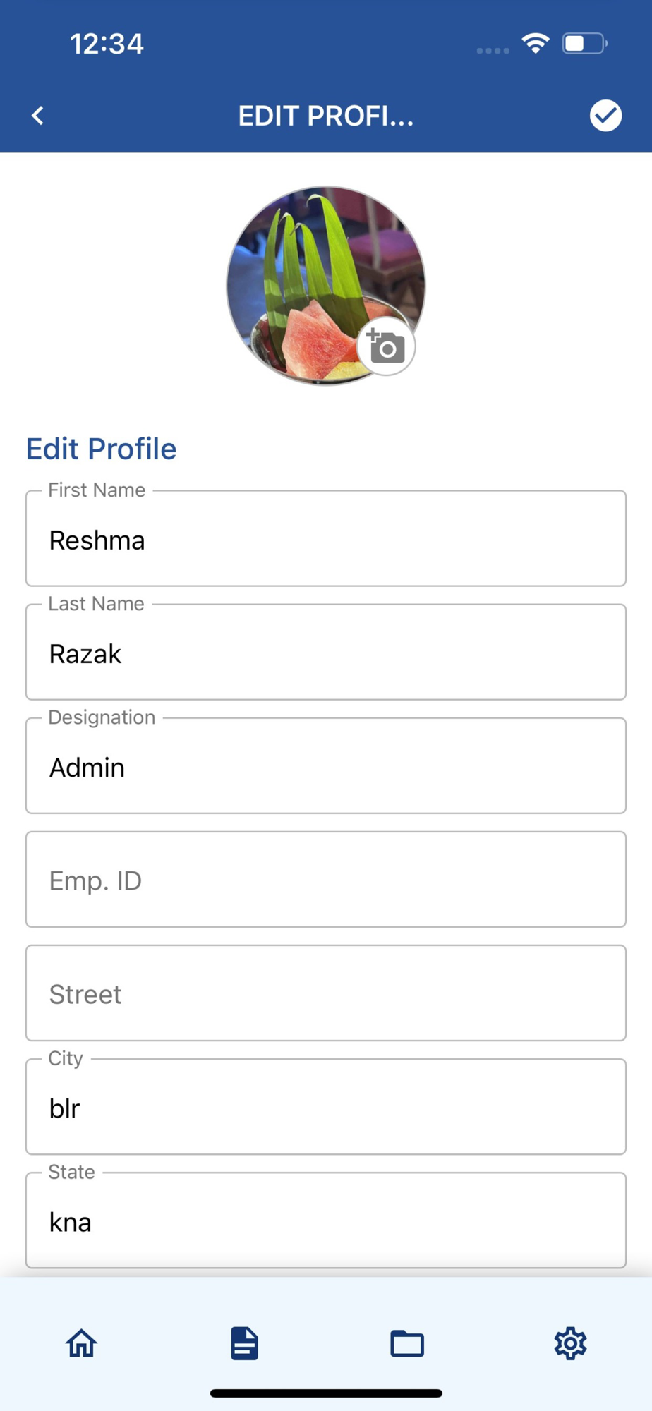Tap the battery status icon
Image resolution: width=652 pixels, height=1411 pixels.
tap(584, 44)
